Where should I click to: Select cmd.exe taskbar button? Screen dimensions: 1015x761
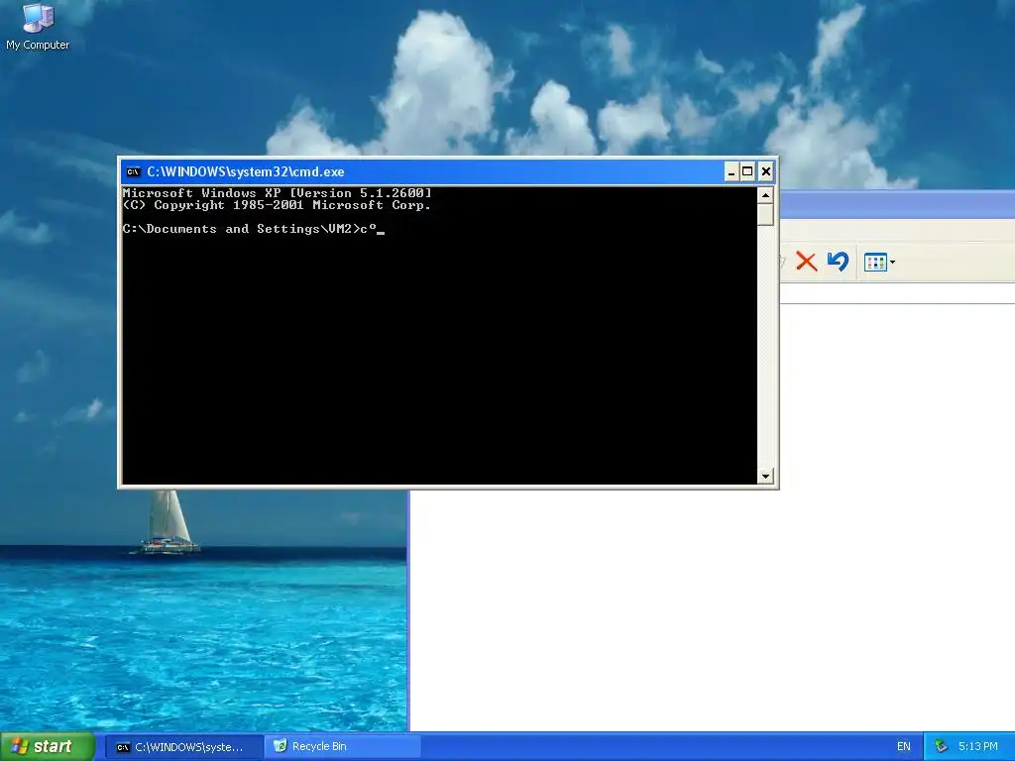pyautogui.click(x=183, y=747)
